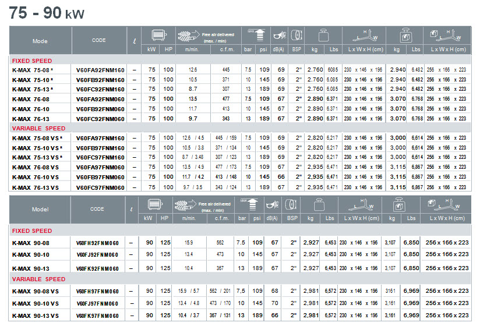The width and height of the screenshot is (480, 326).
Task: Click the 'Model' column header in bottom table
Action: point(40,209)
